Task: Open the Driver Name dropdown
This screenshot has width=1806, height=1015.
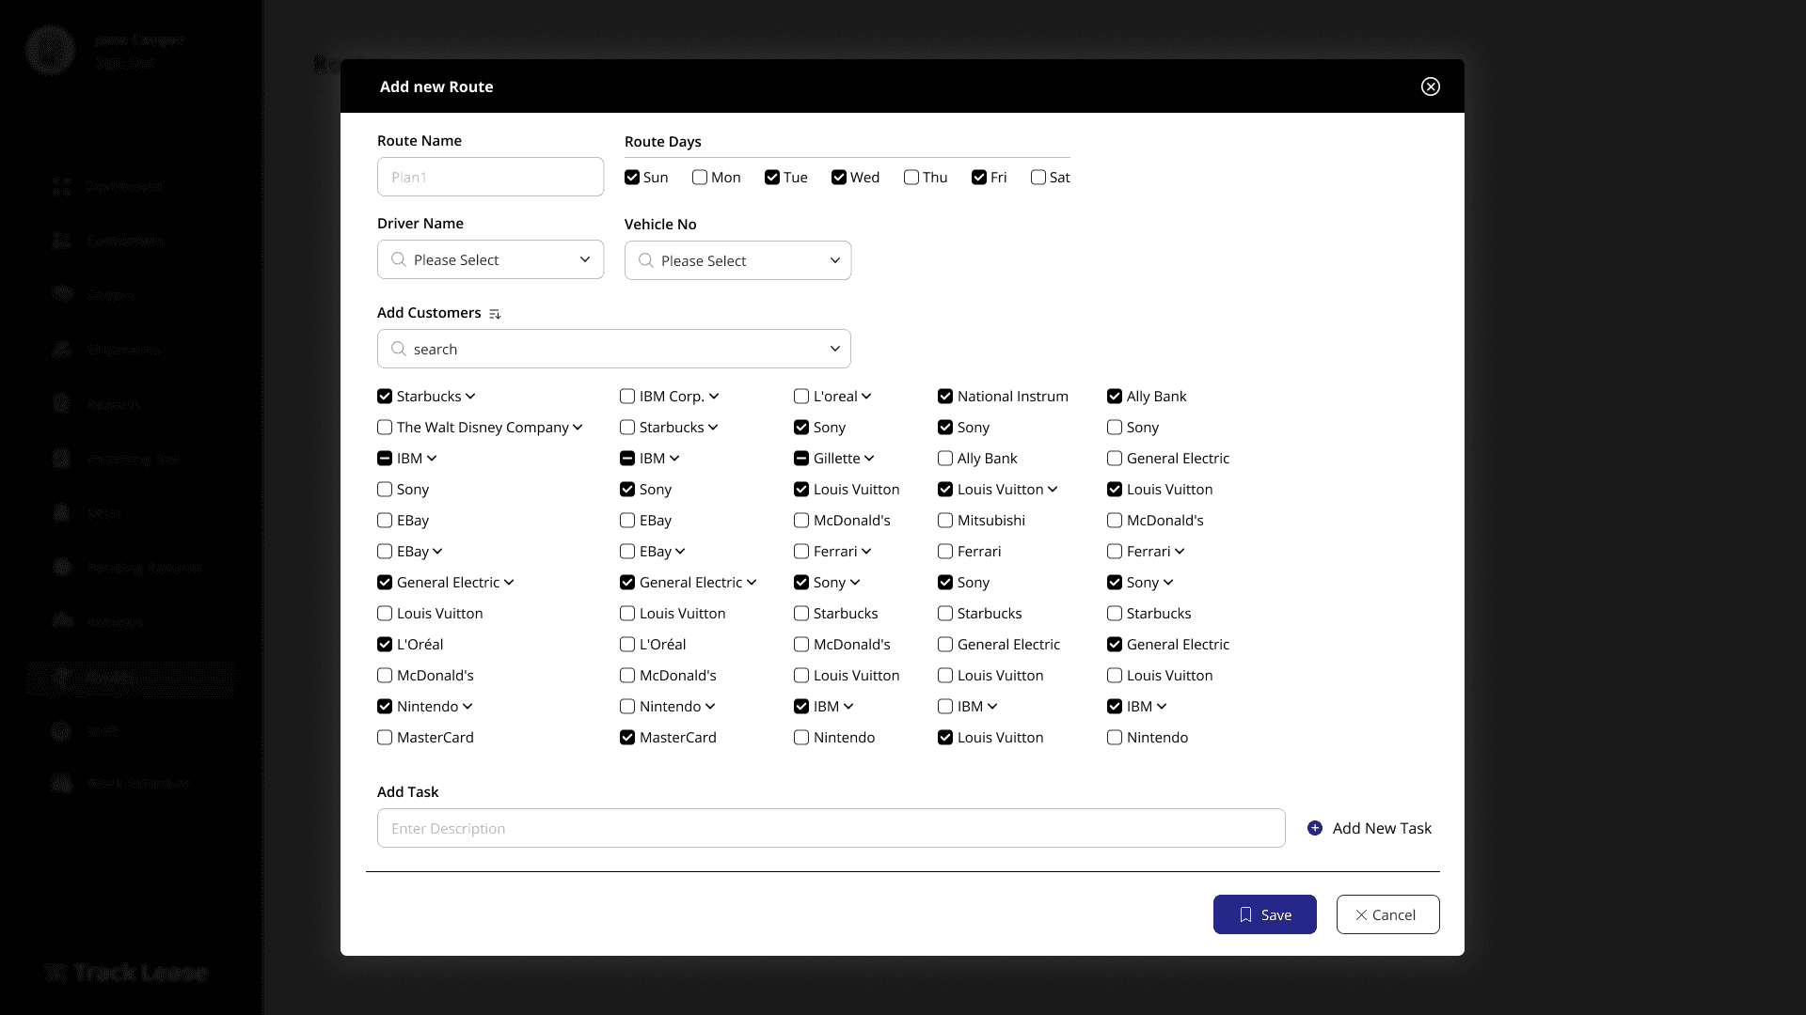Action: (584, 259)
